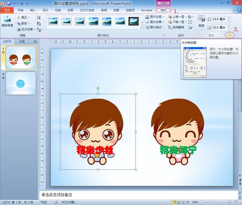This screenshot has width=242, height=205.
Task: Open the 图片边框 (Picture Border) dropdown
Action: point(155,17)
